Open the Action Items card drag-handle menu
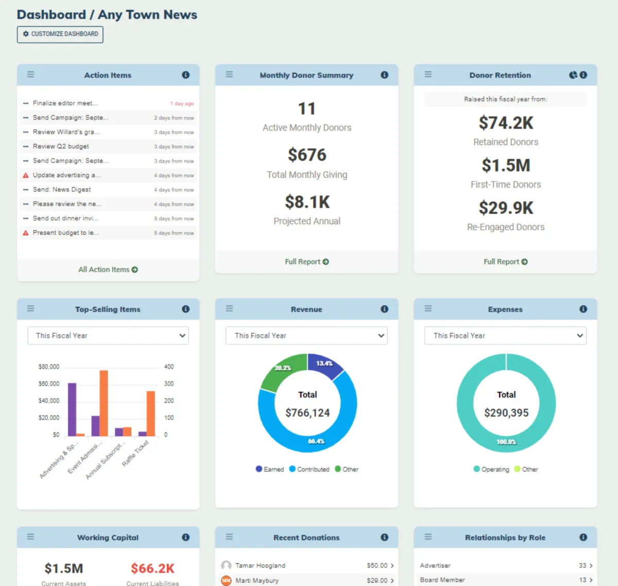 pos(30,75)
